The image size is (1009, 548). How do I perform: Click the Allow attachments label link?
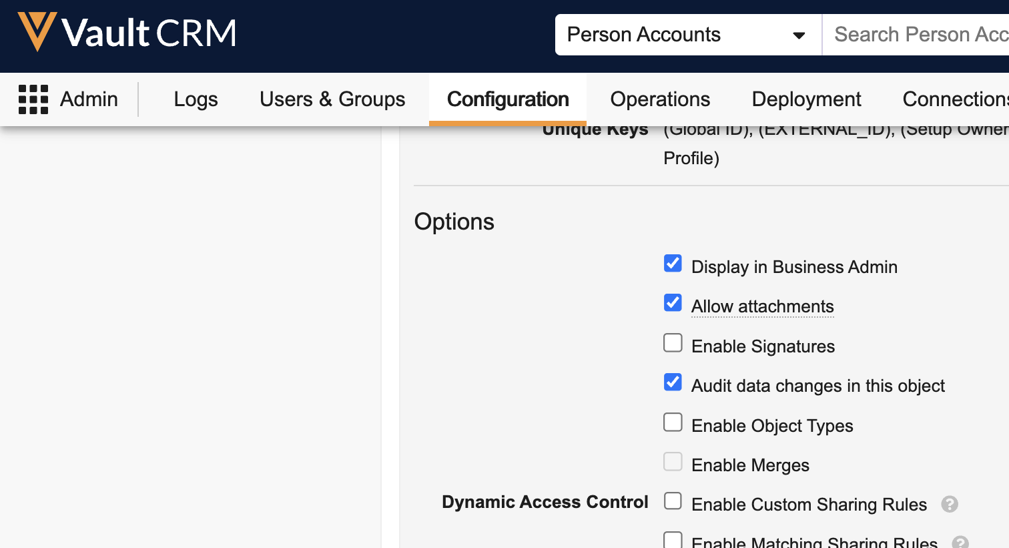pos(762,306)
